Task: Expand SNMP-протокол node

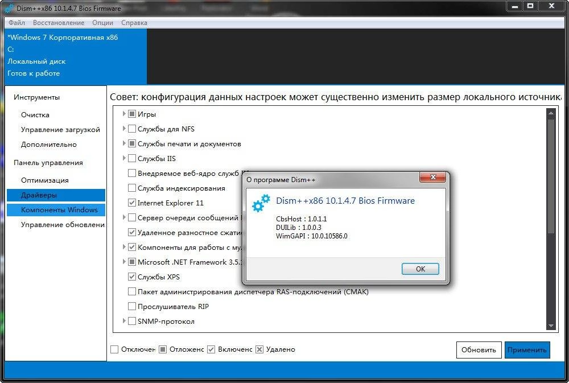Action: tap(123, 321)
